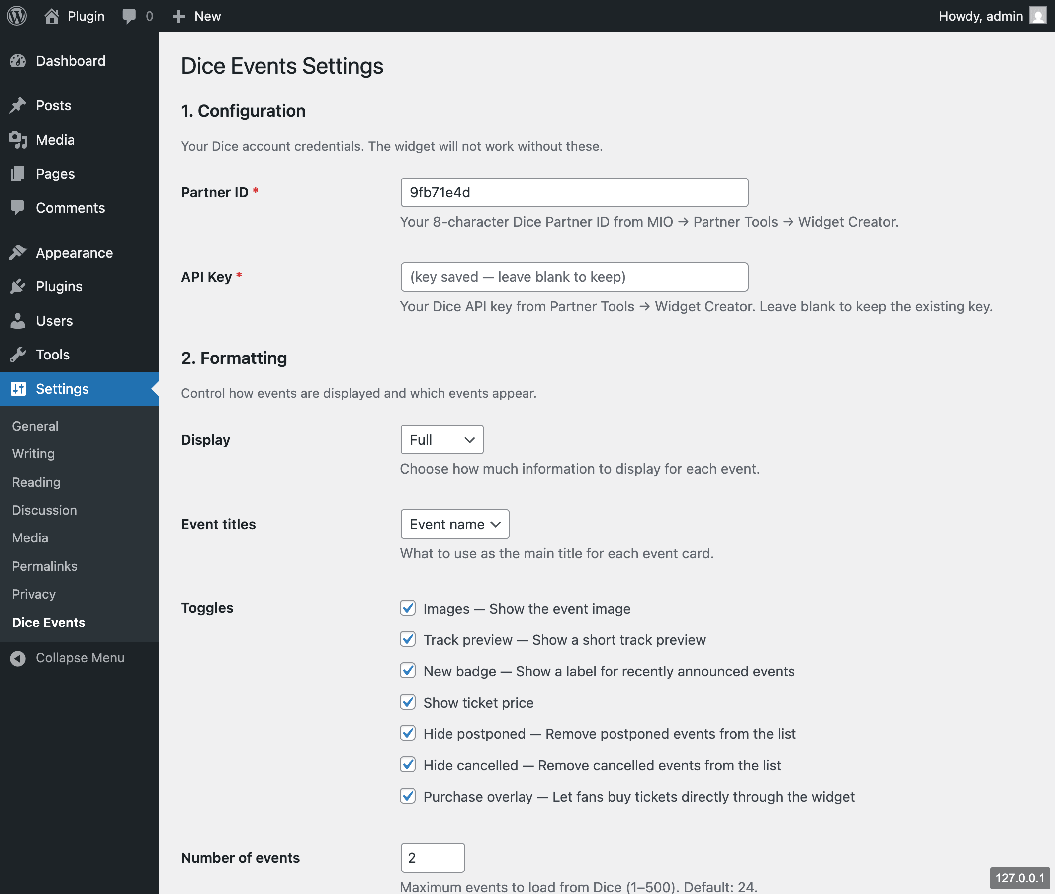
Task: Open the Appearance brush icon
Action: click(x=18, y=252)
